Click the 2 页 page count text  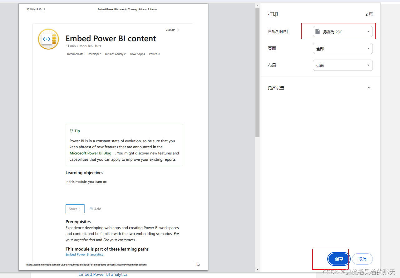pos(369,14)
